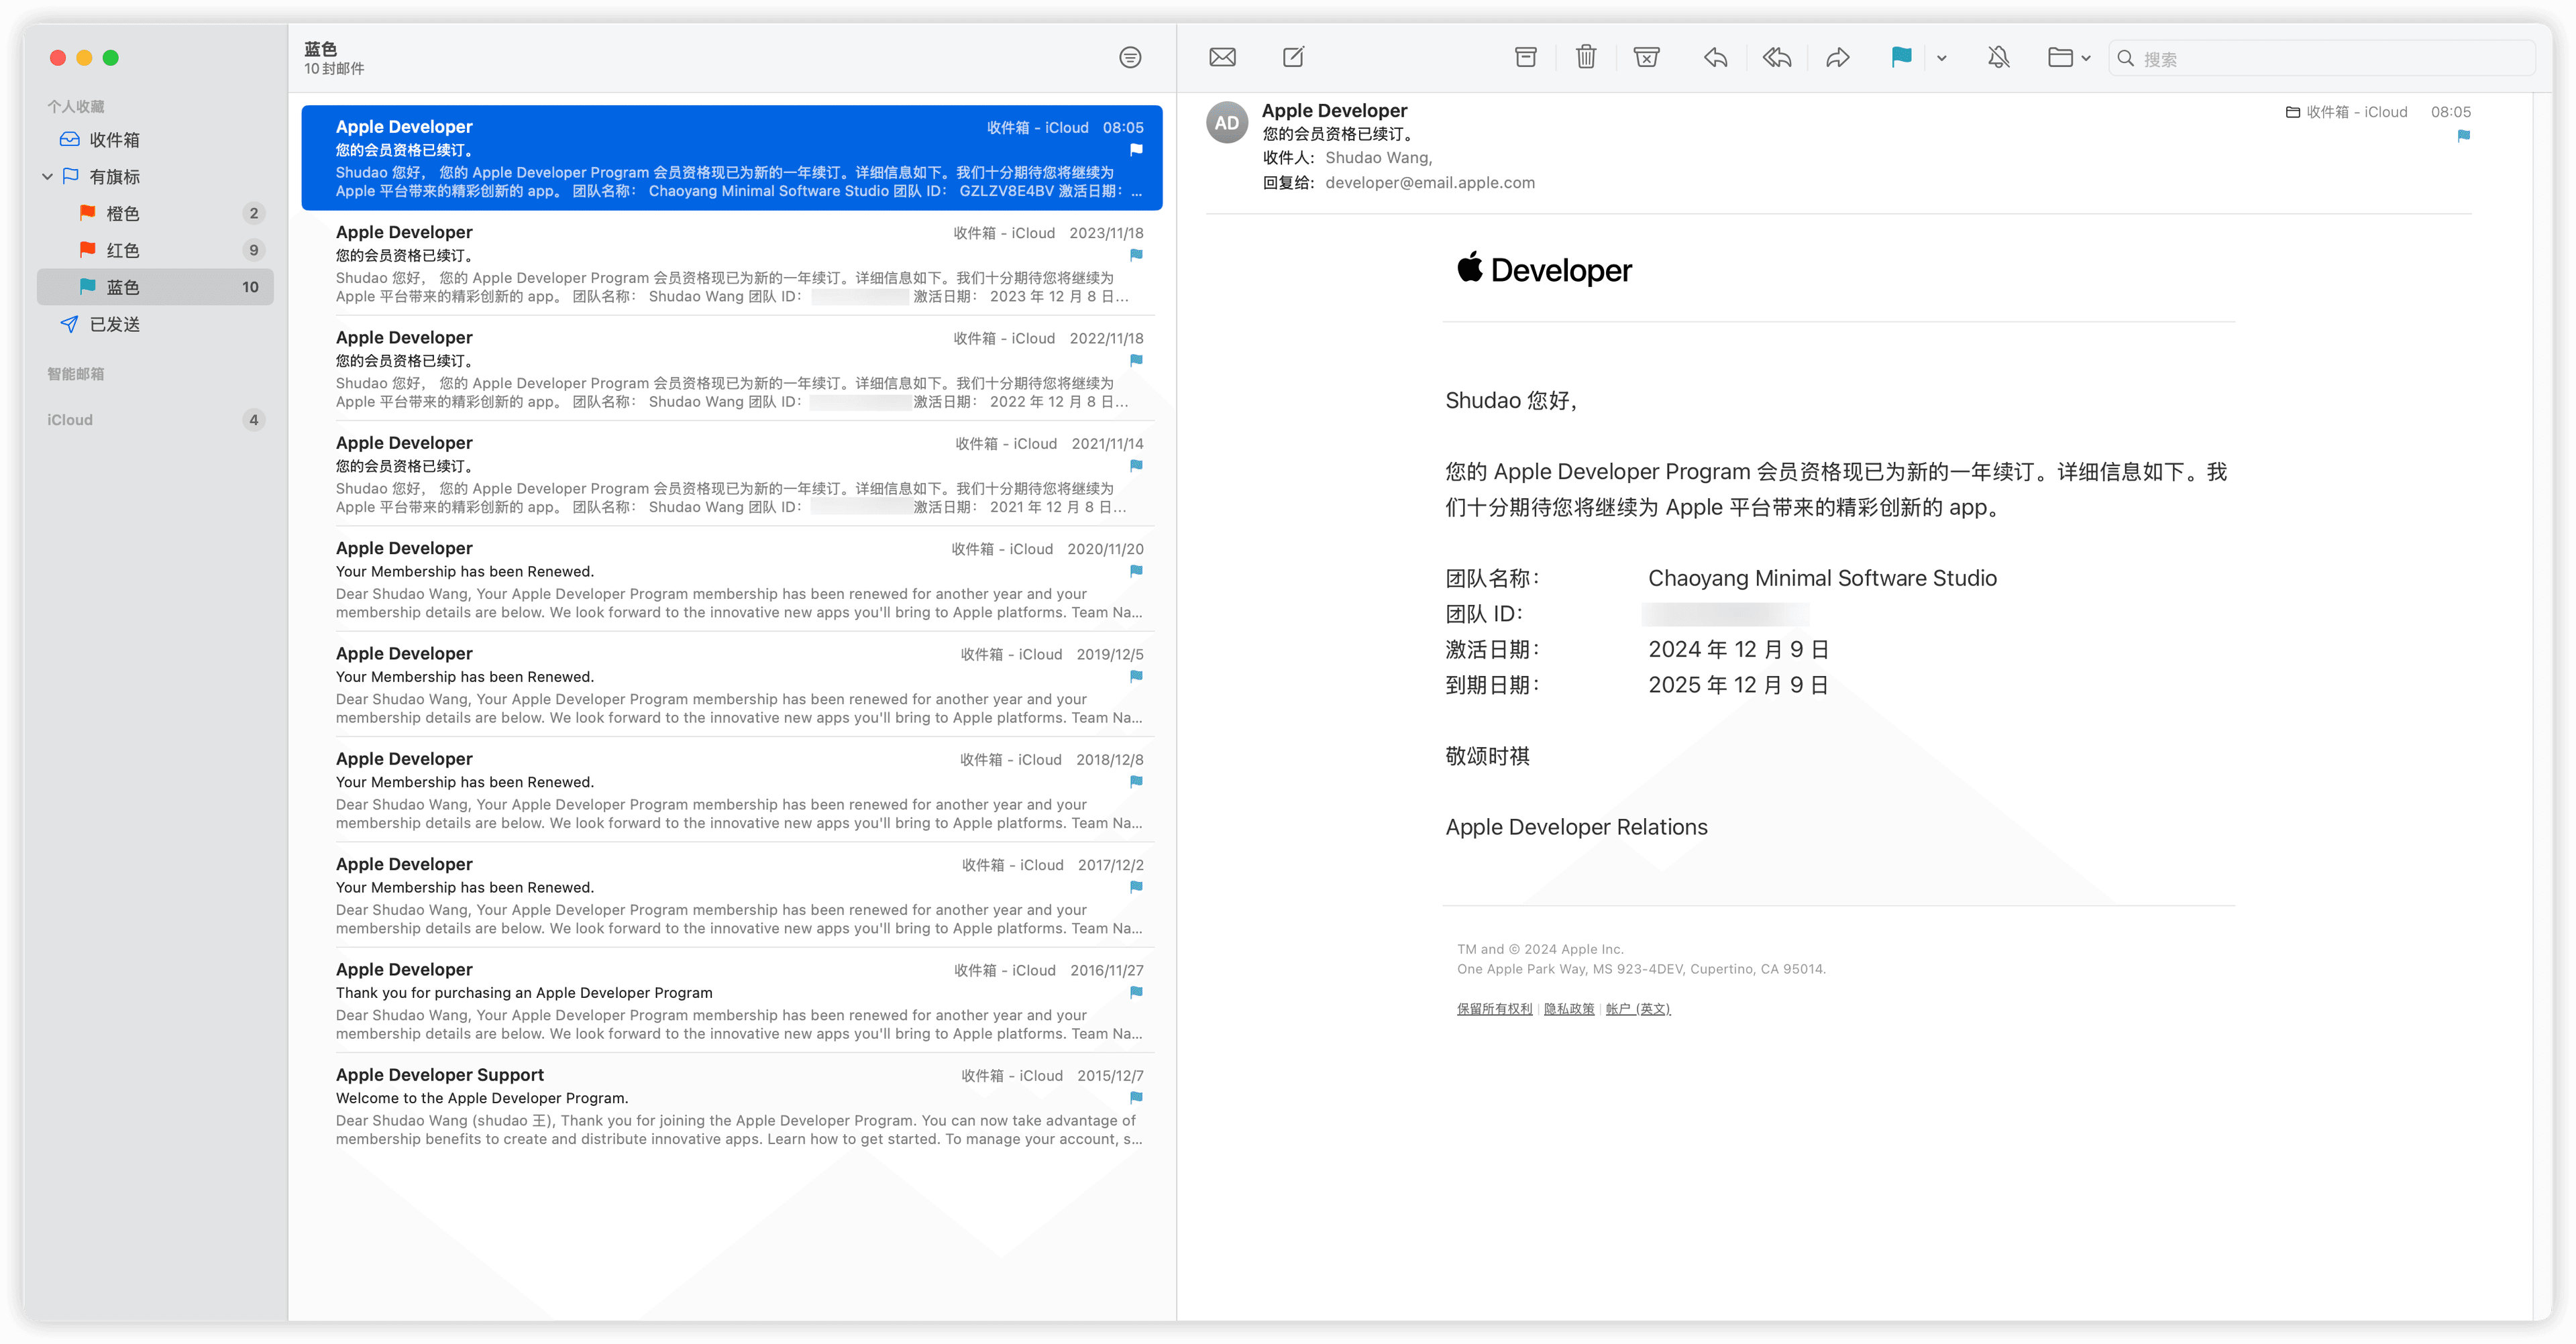Reply to the Apple Developer email

tap(1716, 57)
